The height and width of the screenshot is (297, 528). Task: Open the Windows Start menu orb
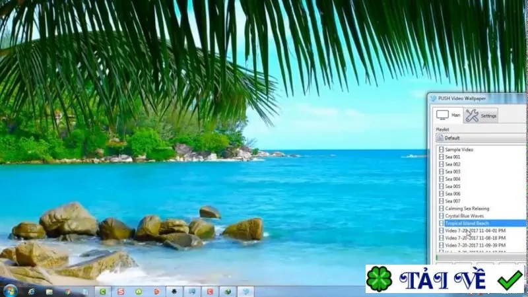point(10,290)
